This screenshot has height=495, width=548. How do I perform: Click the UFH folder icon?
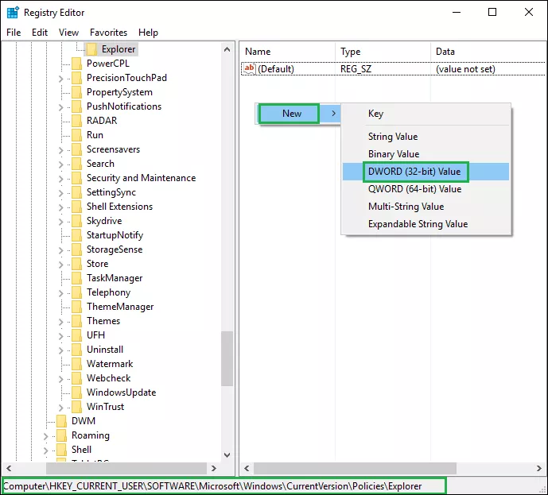76,335
